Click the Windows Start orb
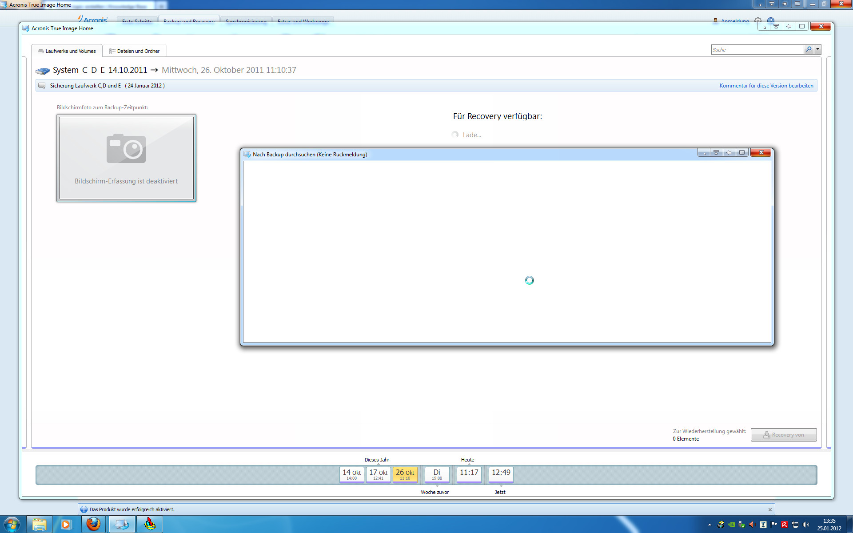The width and height of the screenshot is (853, 533). (x=12, y=524)
